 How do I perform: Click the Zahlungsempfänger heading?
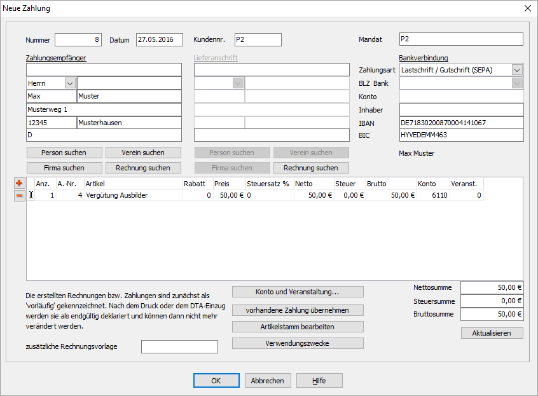(56, 58)
